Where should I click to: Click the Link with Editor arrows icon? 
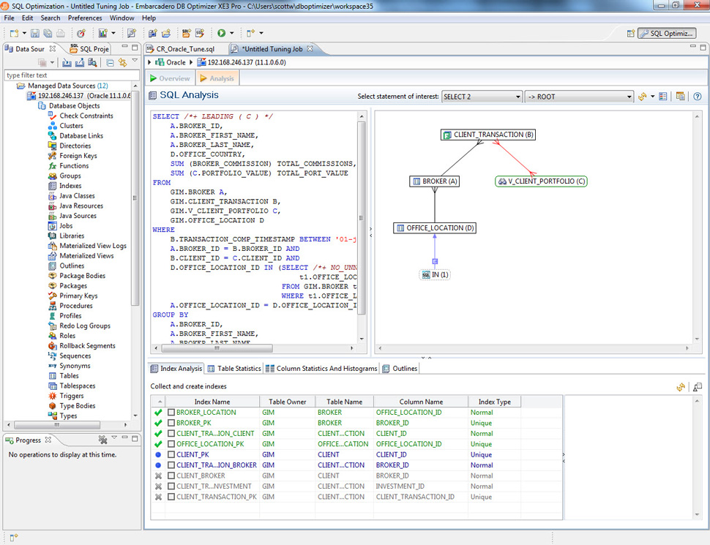(122, 62)
